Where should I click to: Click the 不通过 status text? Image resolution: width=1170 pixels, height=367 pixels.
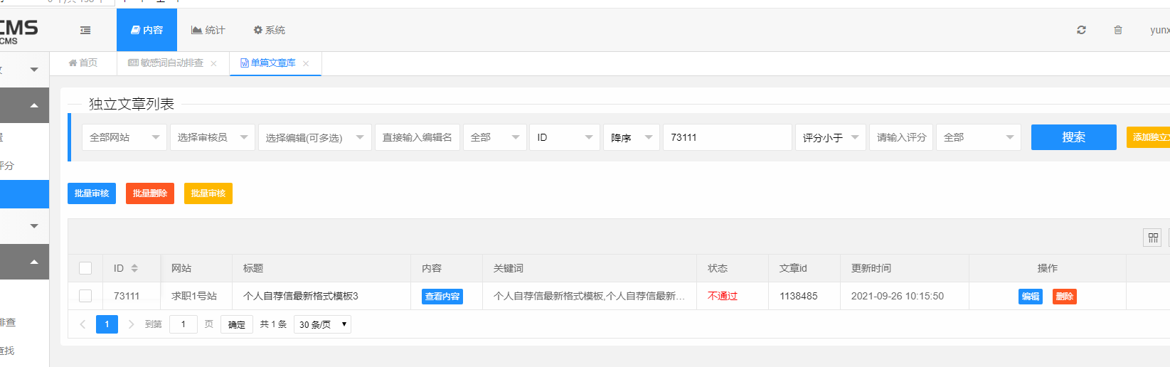pos(723,296)
